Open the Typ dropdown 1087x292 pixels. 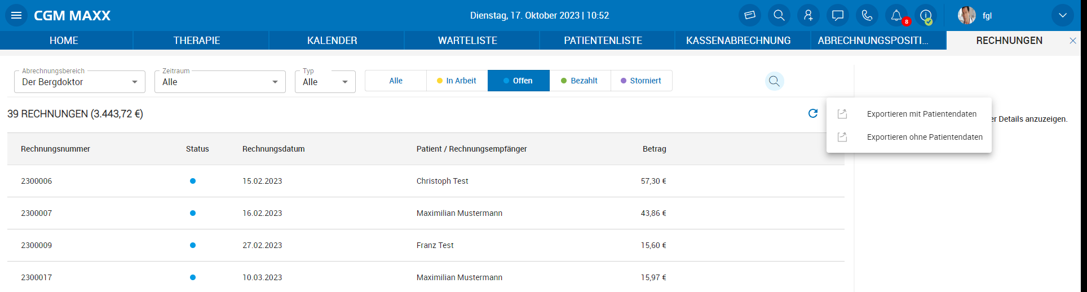coord(325,82)
